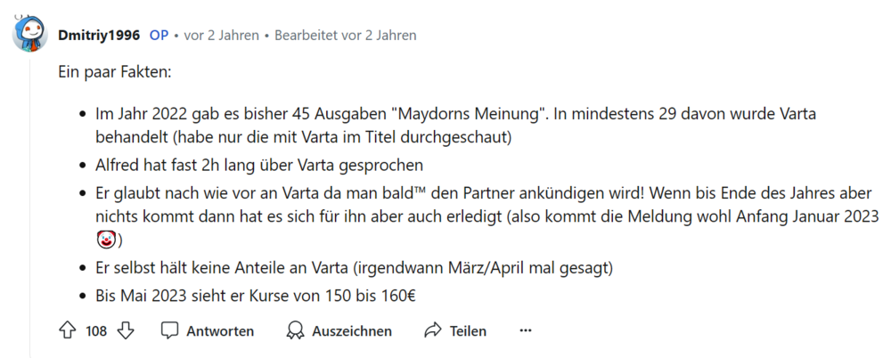
Task: Click the Antworten label to reply
Action: coord(219,331)
